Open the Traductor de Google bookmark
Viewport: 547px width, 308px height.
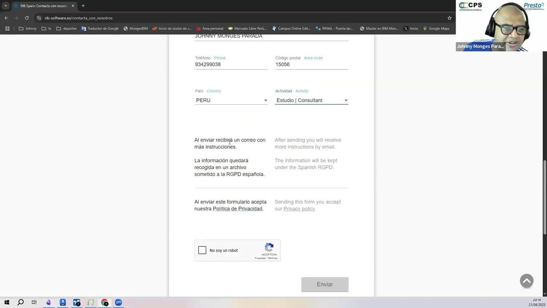point(100,29)
